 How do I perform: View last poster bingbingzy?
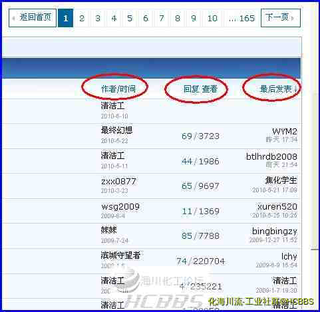point(275,232)
